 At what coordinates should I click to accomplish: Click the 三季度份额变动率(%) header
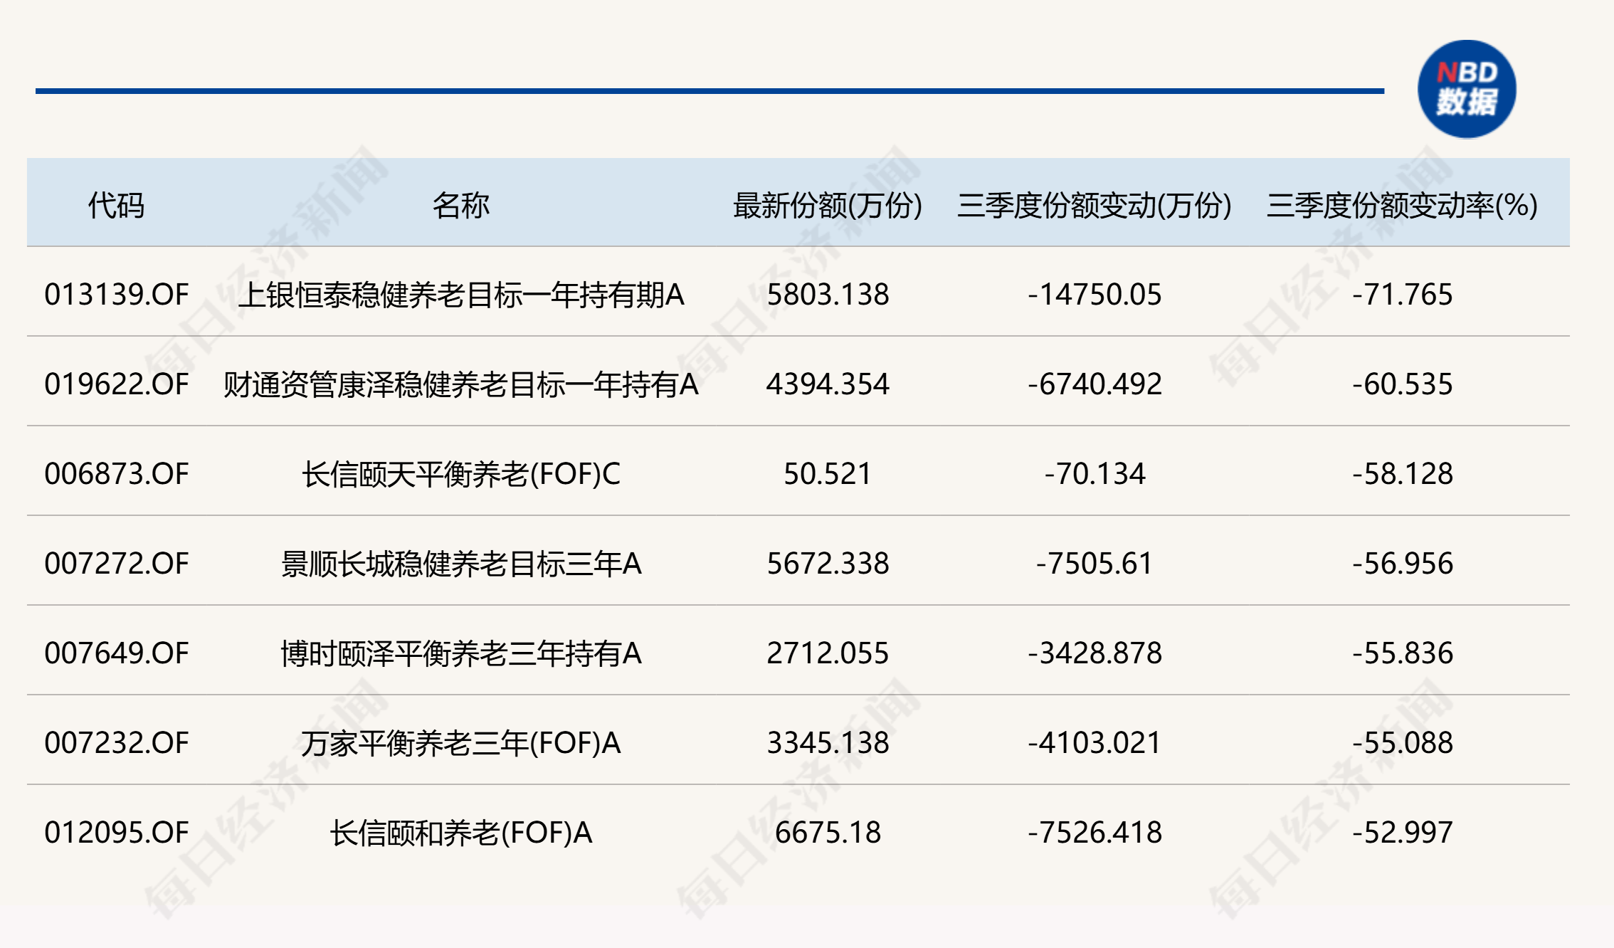(1402, 205)
